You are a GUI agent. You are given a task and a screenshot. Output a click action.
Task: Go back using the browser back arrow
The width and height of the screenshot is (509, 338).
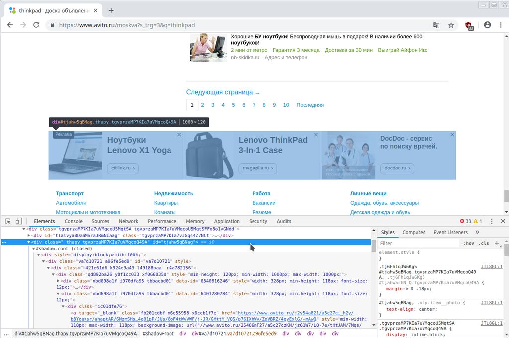click(x=10, y=25)
